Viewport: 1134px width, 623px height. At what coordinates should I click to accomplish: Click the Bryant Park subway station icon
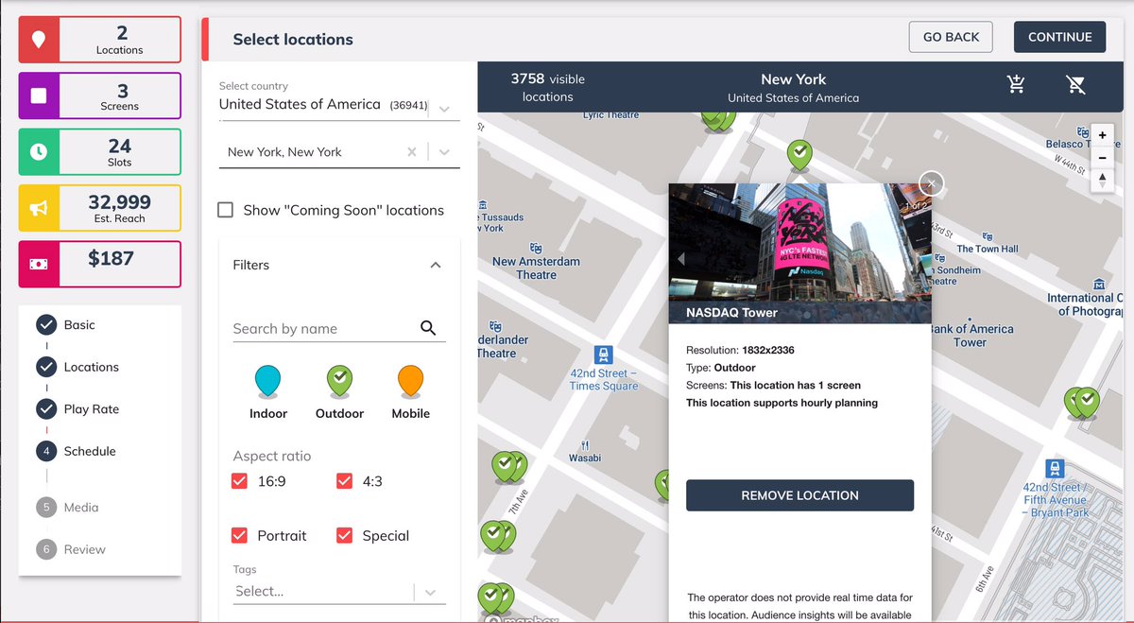coord(1056,469)
